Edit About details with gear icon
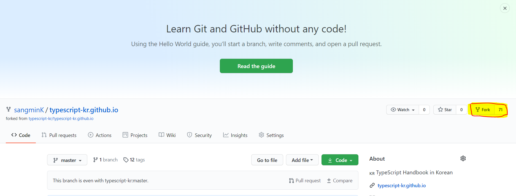 pyautogui.click(x=463, y=158)
